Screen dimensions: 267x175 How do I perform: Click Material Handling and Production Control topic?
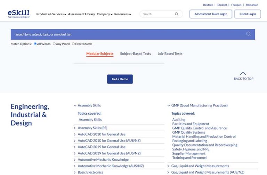click(x=204, y=136)
